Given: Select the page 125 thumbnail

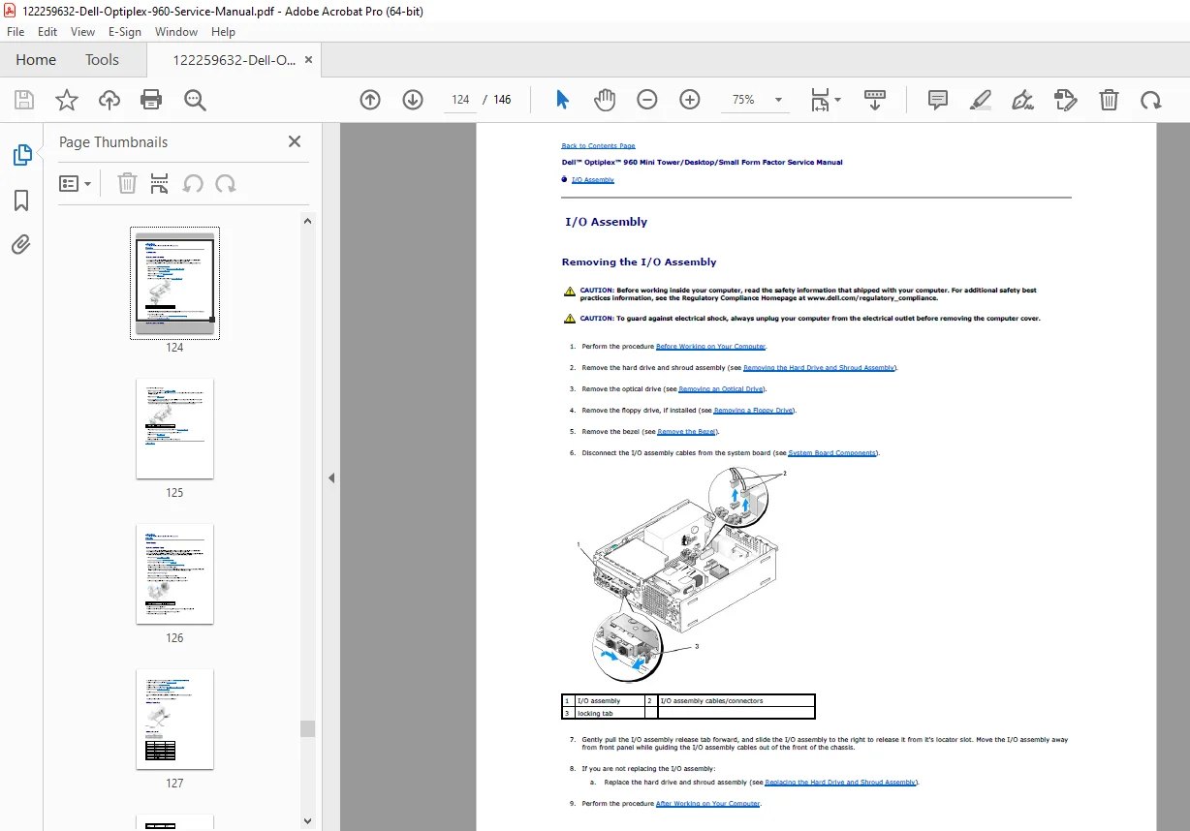Looking at the screenshot, I should (174, 428).
